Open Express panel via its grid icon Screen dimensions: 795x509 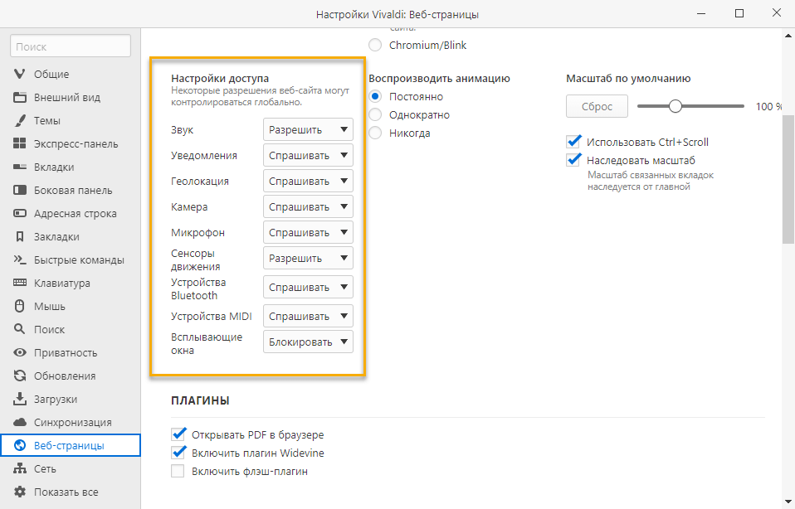click(20, 143)
